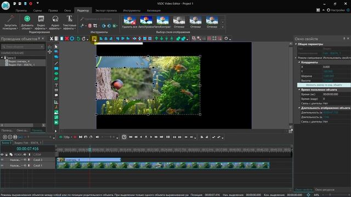This screenshot has height=197, width=351.
Task: Select the arrow cursor tool in left toolbar
Action: point(56,47)
